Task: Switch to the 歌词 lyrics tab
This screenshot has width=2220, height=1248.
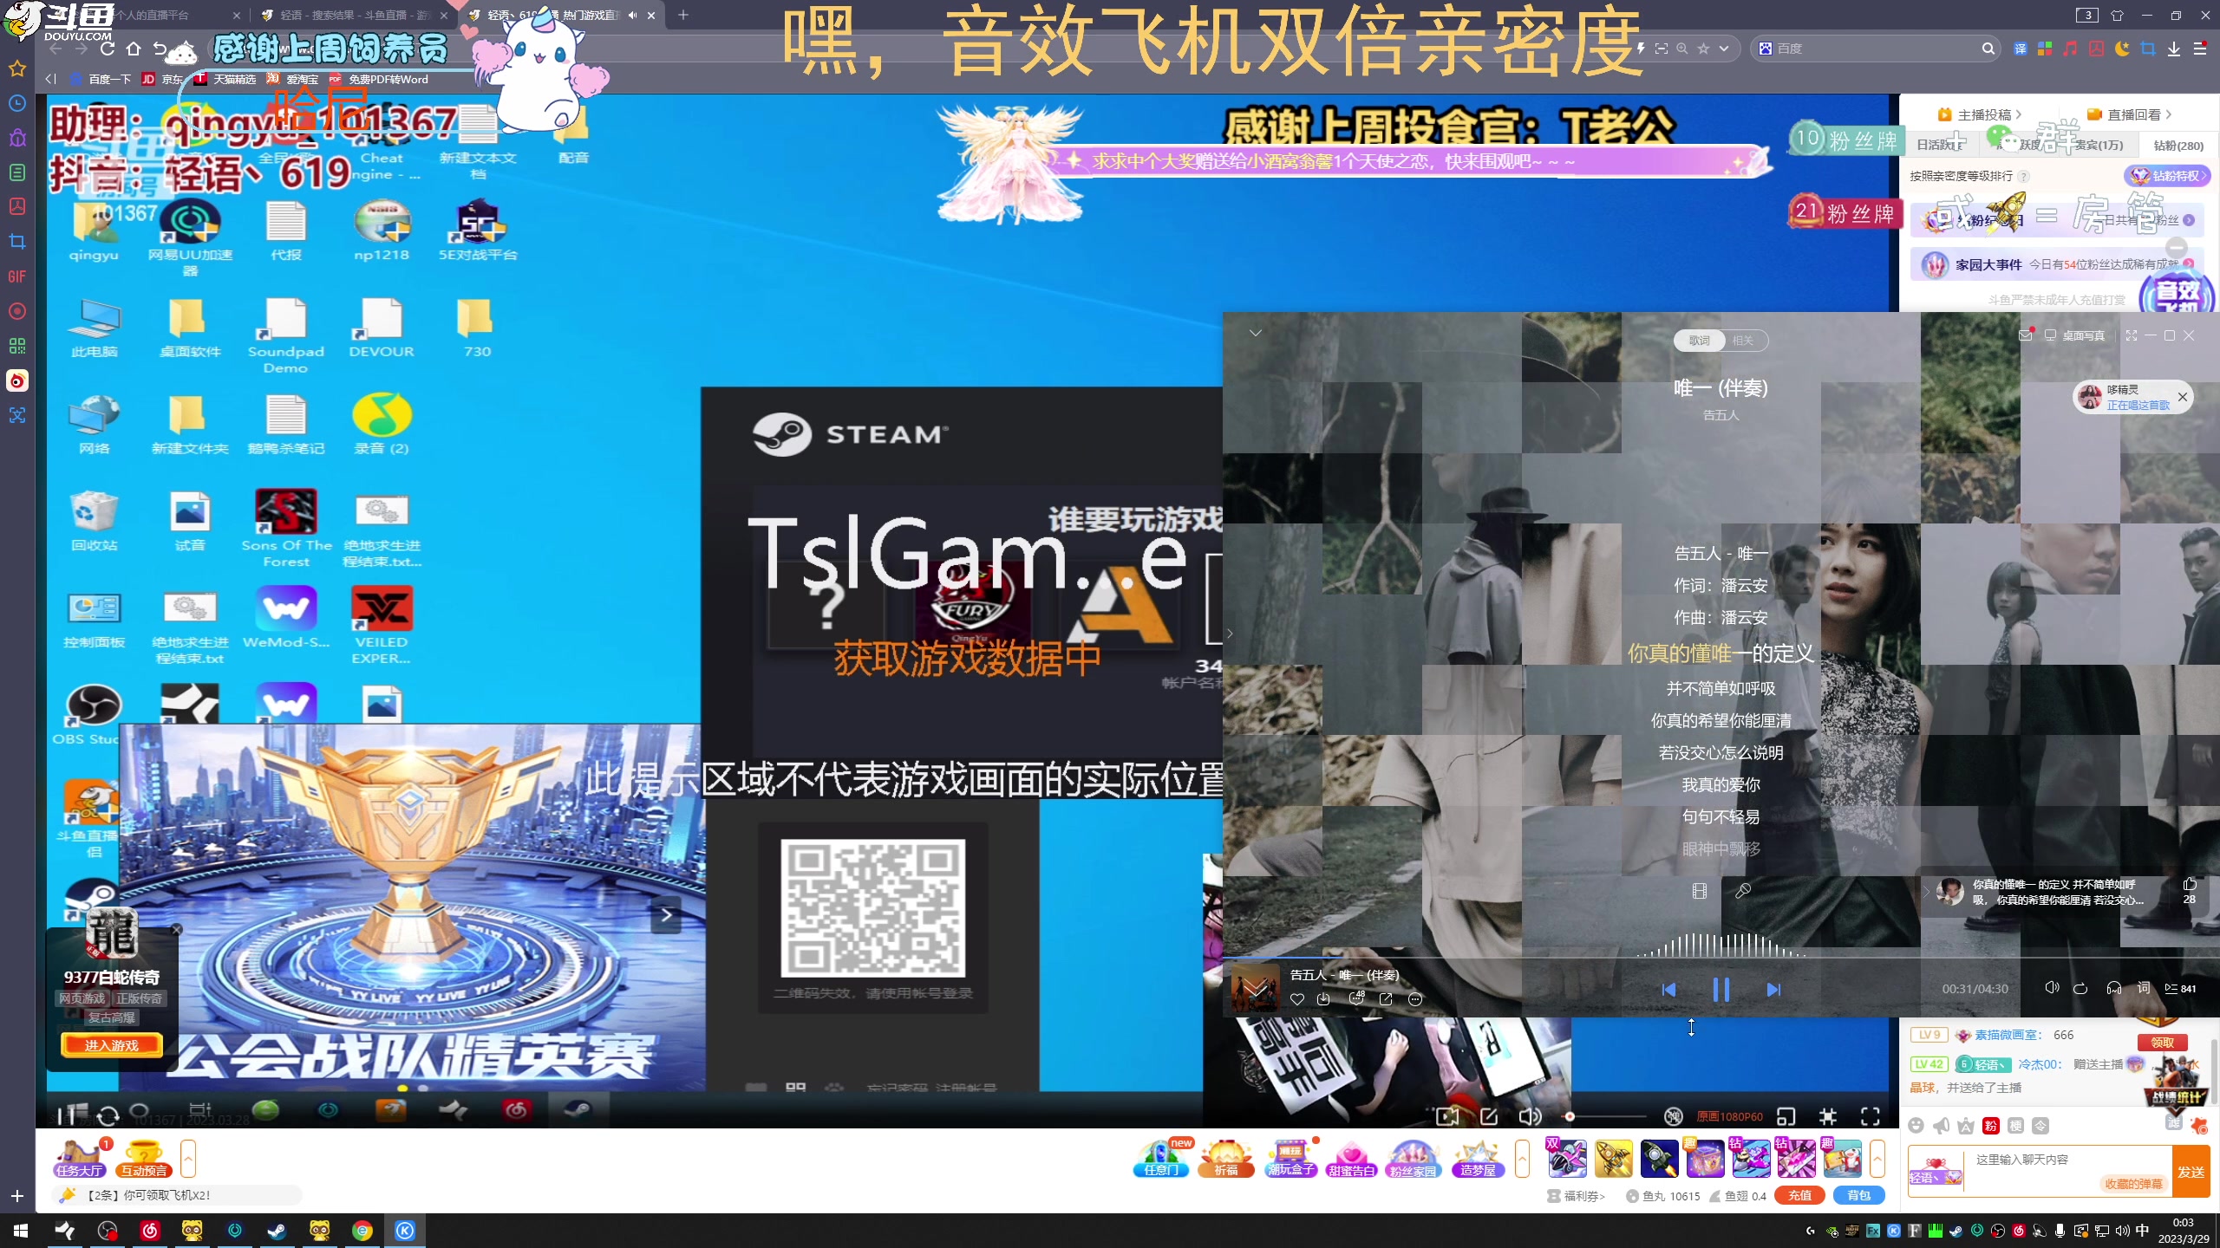Action: coord(1699,341)
